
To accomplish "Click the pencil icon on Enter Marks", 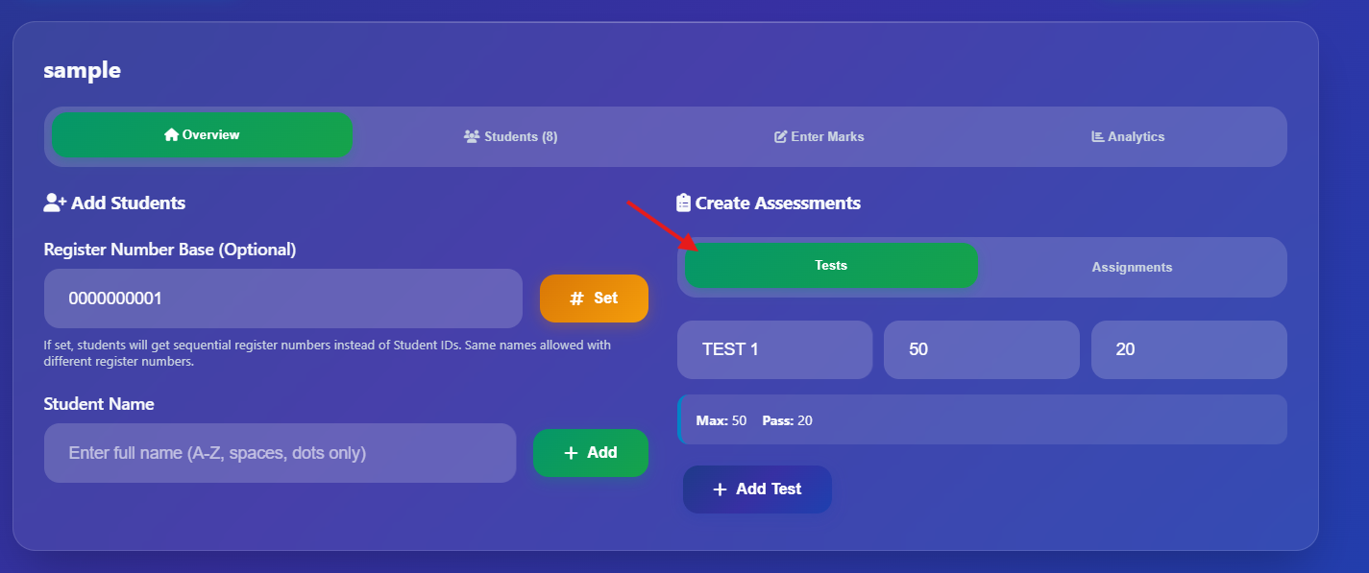I will 781,136.
